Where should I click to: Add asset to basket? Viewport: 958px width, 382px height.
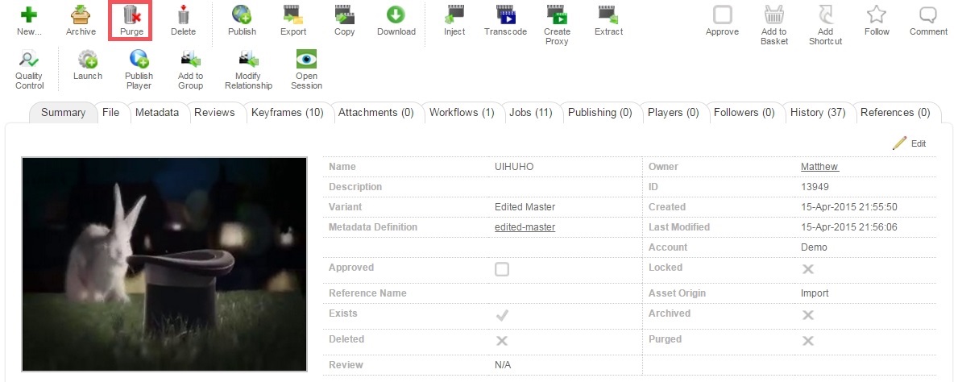(x=773, y=16)
